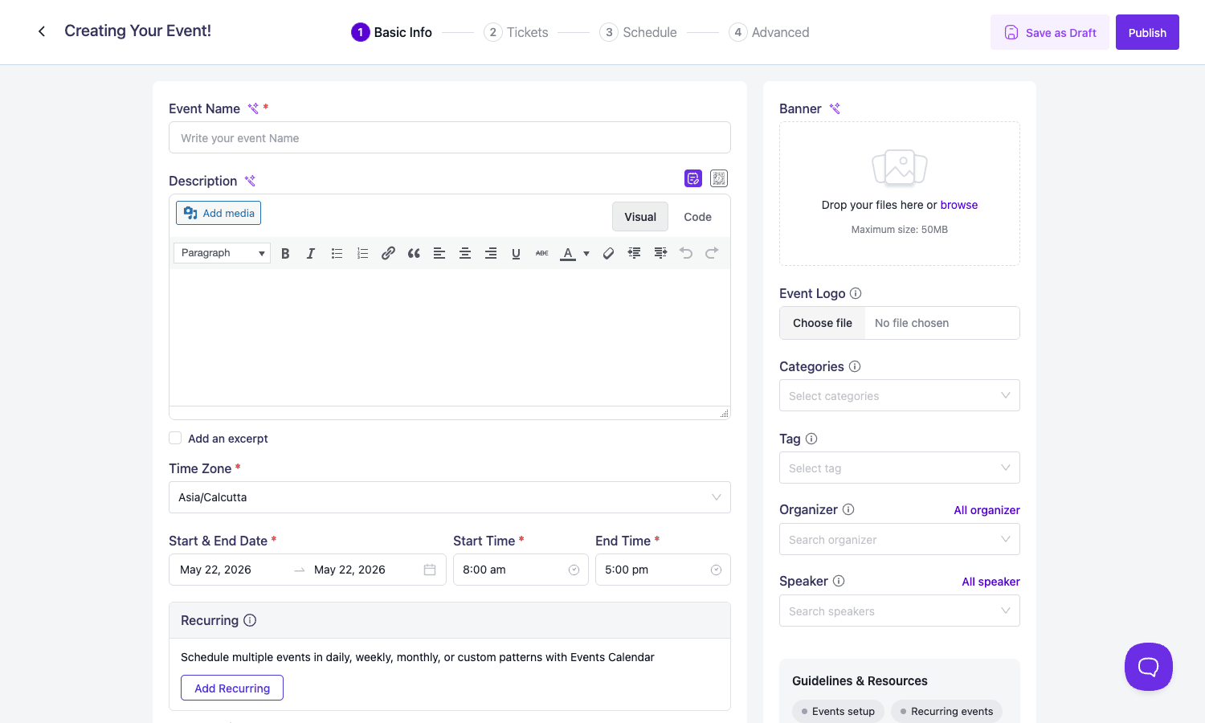Align description text left
Screen dimensions: 1205x723
pos(439,253)
